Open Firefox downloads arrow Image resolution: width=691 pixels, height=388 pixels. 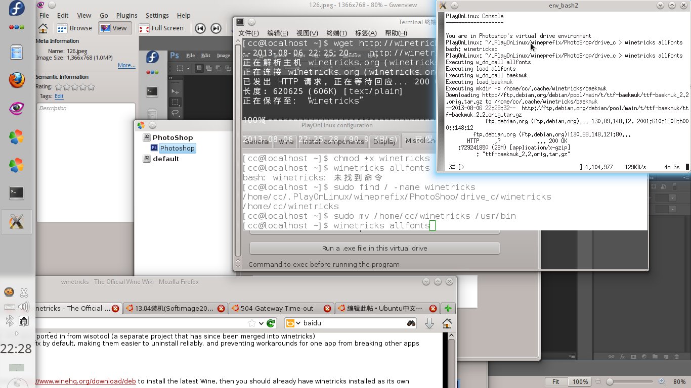tap(429, 323)
